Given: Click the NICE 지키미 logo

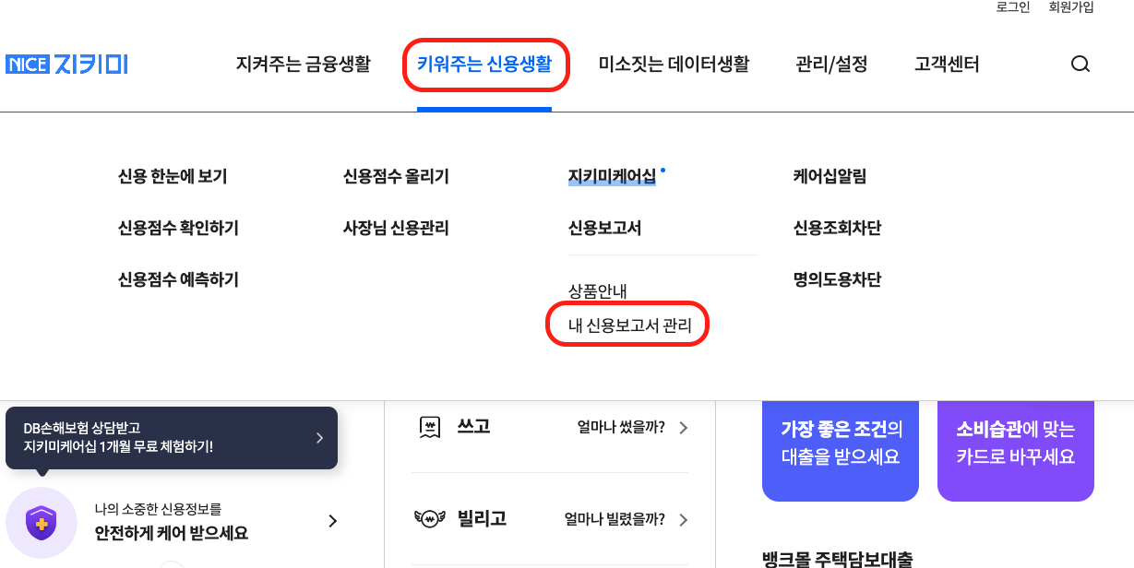Looking at the screenshot, I should tap(67, 64).
